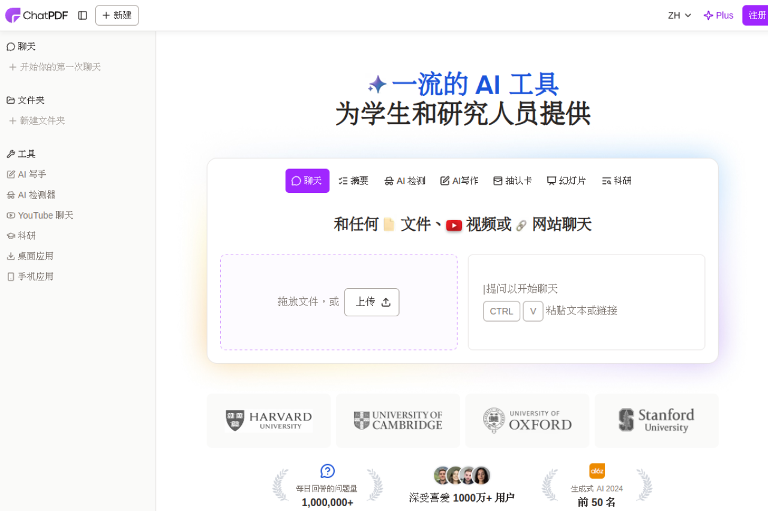Switch to the 抽认卡 tab
768x511 pixels.
512,181
